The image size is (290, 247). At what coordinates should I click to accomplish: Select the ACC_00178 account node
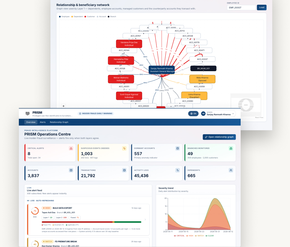[x=194, y=42]
